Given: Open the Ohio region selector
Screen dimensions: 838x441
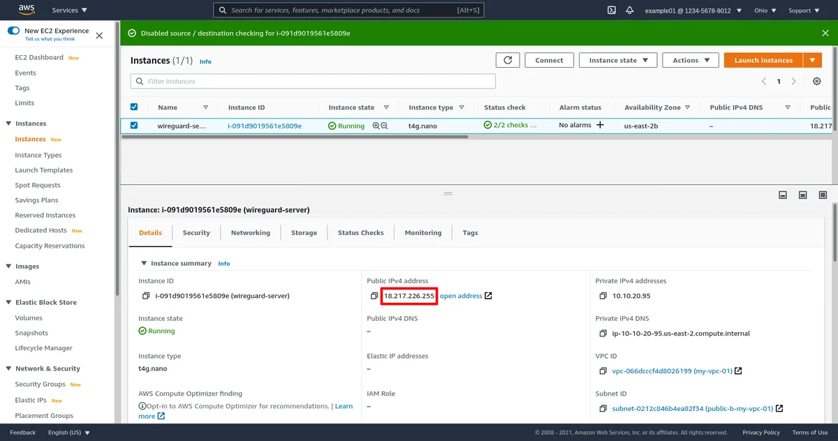Looking at the screenshot, I should pos(764,10).
